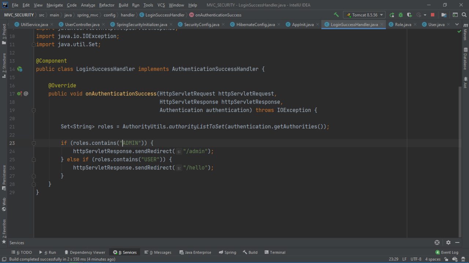Open the 4 spaces indent selector

click(433, 259)
